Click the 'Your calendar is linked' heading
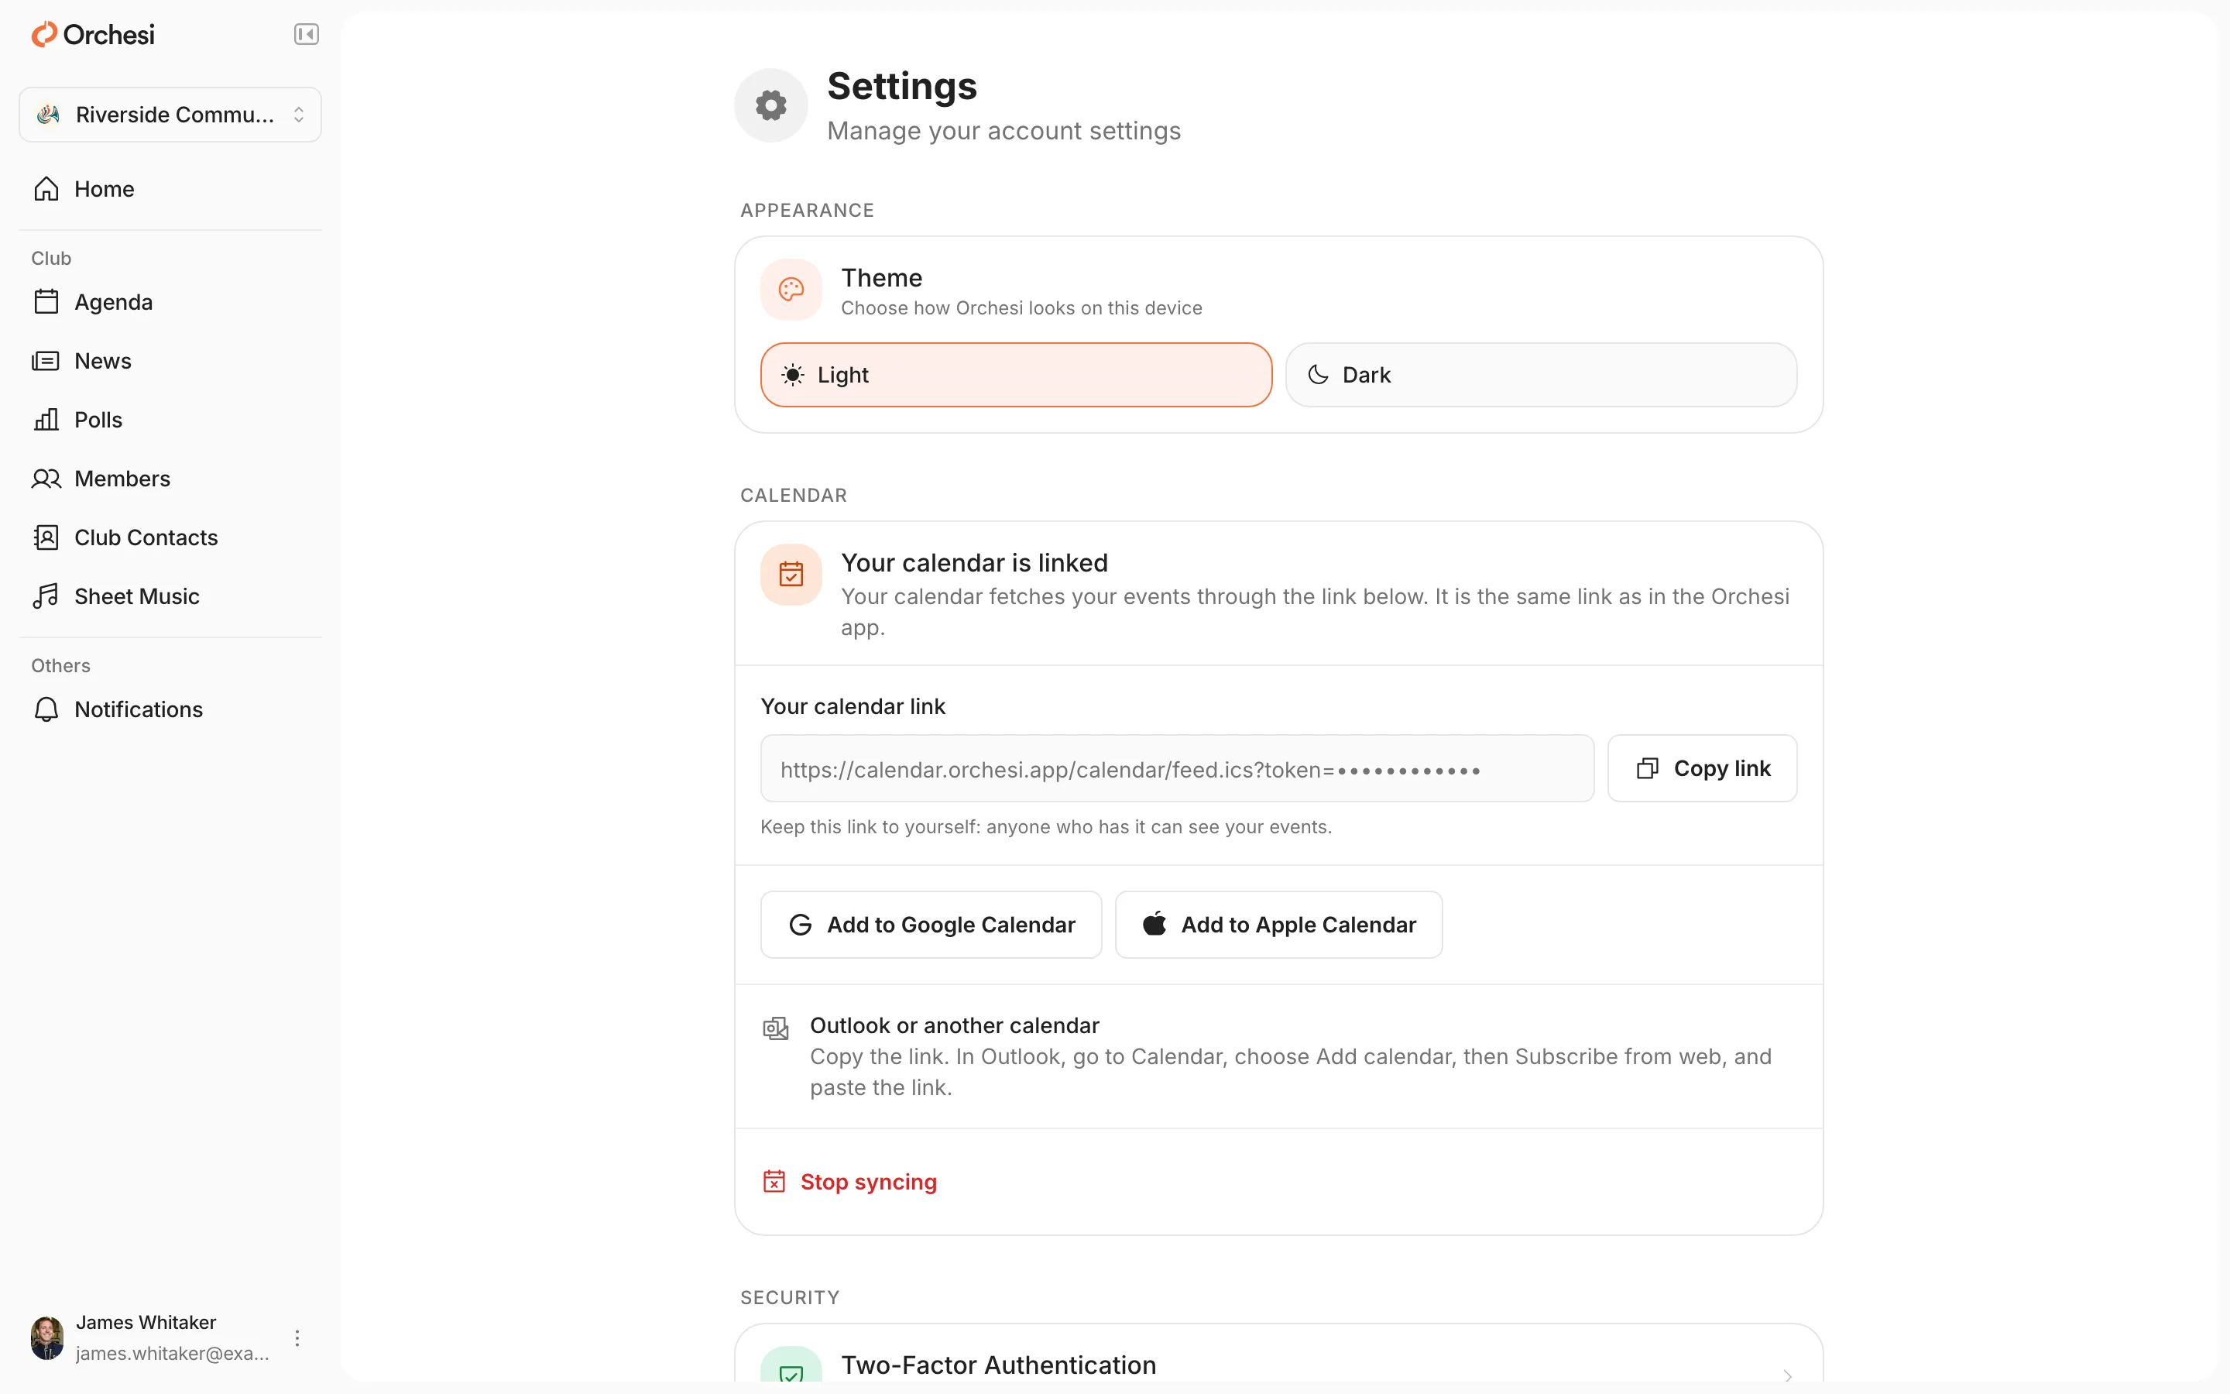 pyautogui.click(x=974, y=562)
